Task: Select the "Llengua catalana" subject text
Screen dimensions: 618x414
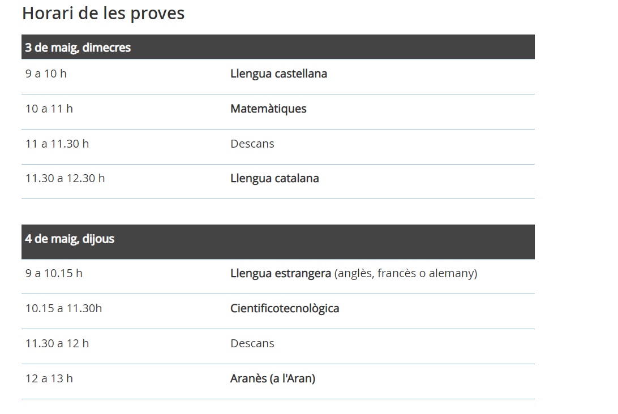Action: tap(274, 178)
